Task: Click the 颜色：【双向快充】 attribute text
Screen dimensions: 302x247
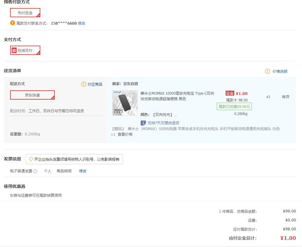Action: pos(159,115)
